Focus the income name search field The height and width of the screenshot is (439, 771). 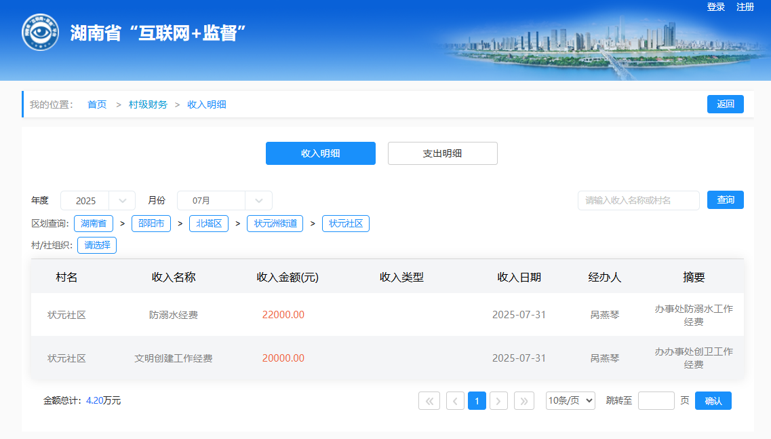638,201
